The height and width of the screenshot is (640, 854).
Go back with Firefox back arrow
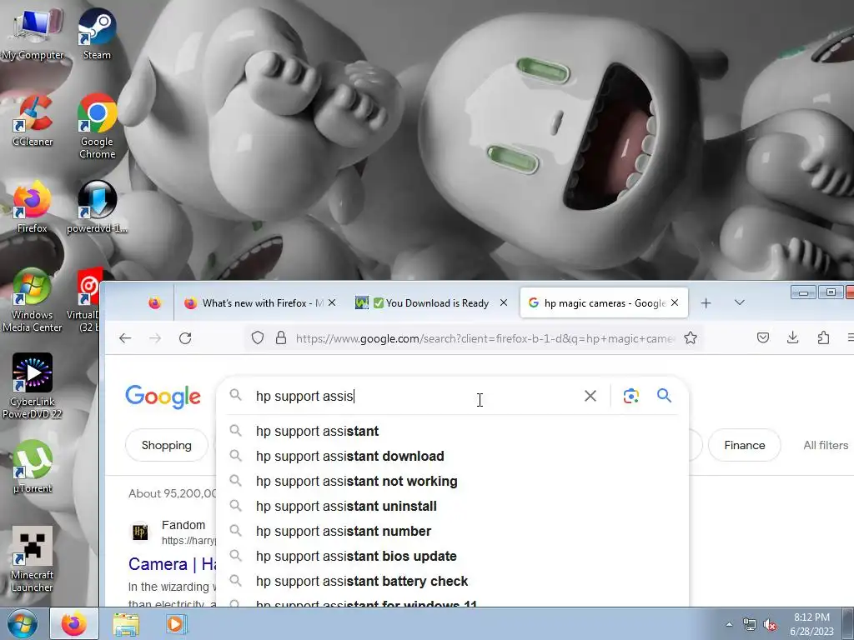click(x=125, y=338)
